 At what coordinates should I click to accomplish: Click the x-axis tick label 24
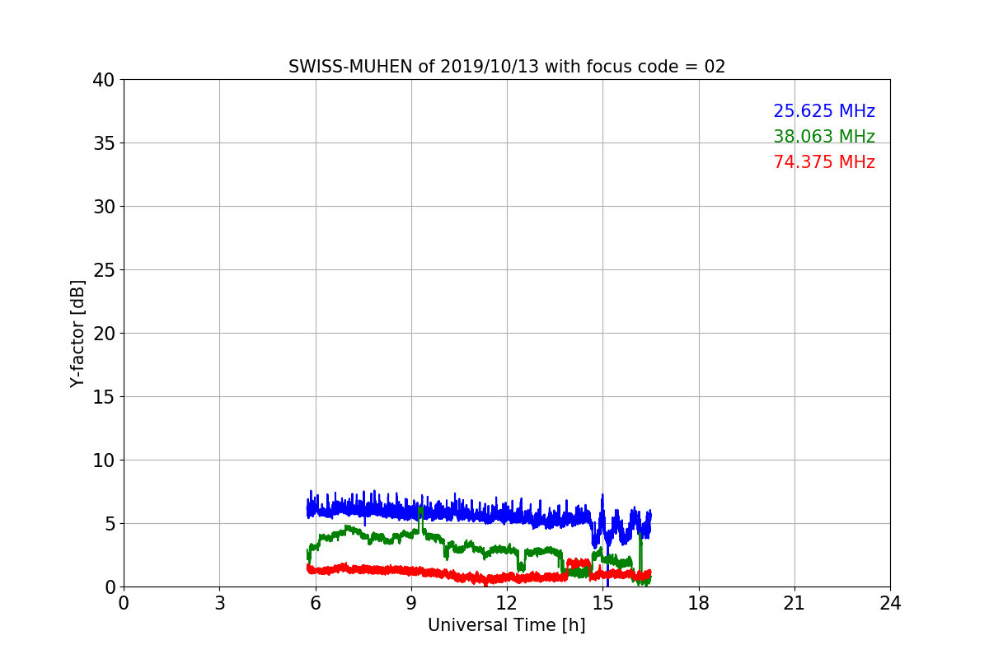(x=890, y=603)
